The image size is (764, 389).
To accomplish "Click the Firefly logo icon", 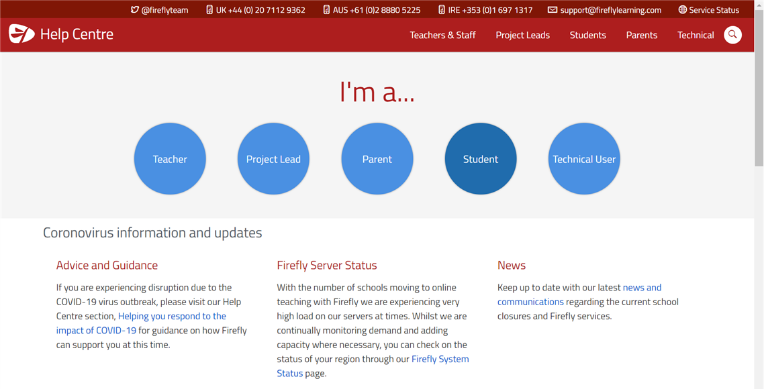I will coord(22,34).
